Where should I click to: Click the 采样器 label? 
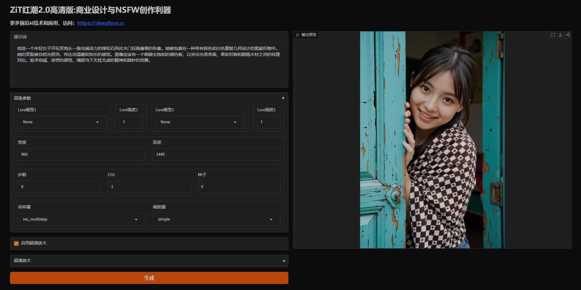(24, 207)
